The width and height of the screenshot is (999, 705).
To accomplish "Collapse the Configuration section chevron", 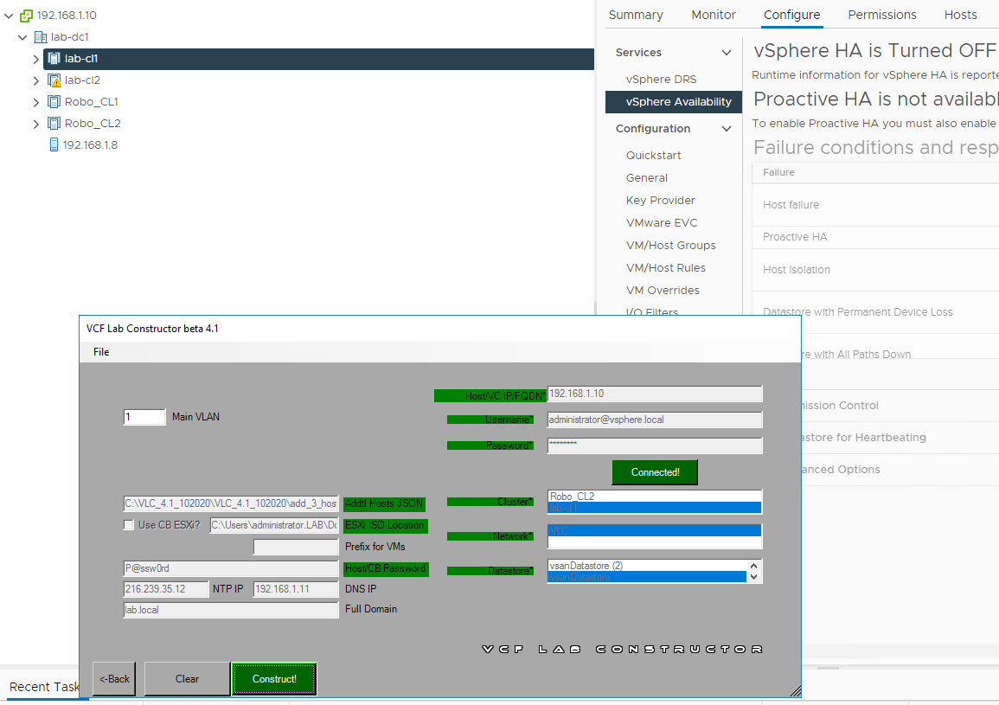I will [x=727, y=129].
